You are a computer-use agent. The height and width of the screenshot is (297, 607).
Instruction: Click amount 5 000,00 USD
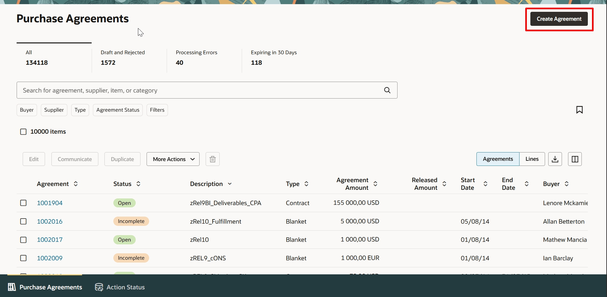coord(360,221)
